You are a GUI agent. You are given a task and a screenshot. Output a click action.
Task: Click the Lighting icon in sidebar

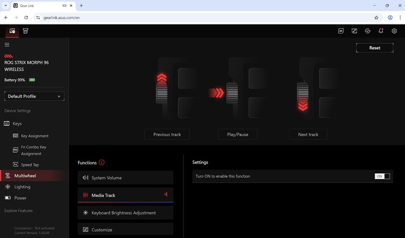8,186
